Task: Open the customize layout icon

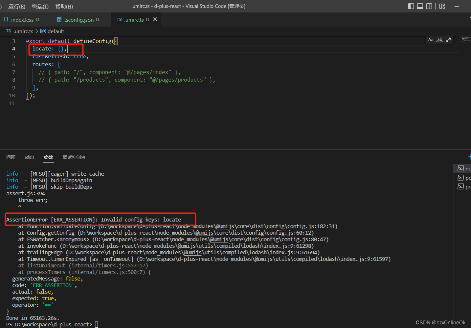Action: (442, 6)
